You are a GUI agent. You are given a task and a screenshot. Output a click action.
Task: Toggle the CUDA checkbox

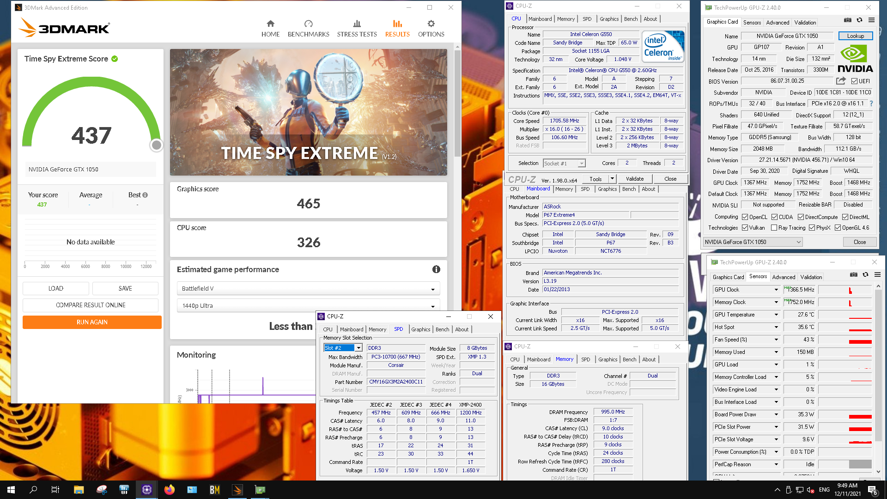[x=774, y=217]
